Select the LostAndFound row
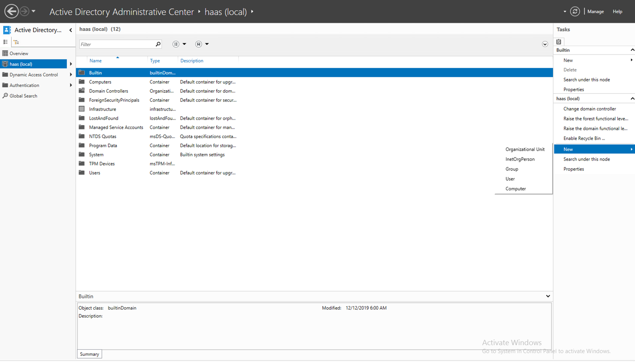 pos(314,118)
